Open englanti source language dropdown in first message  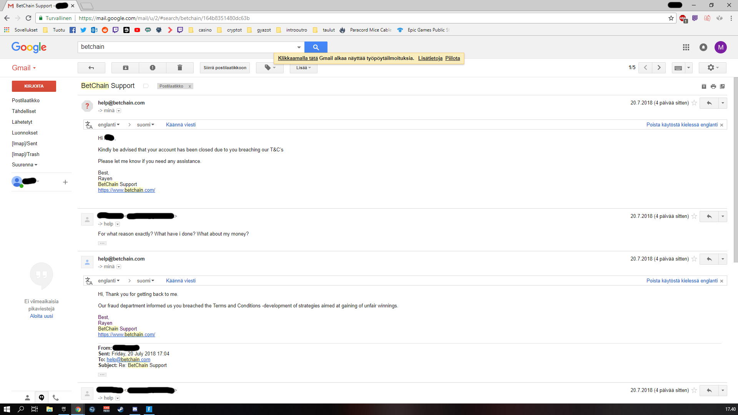pos(109,124)
